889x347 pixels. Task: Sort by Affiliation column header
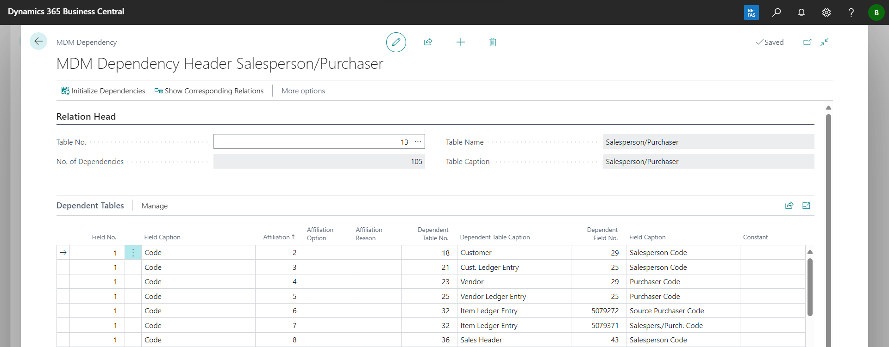tap(279, 237)
